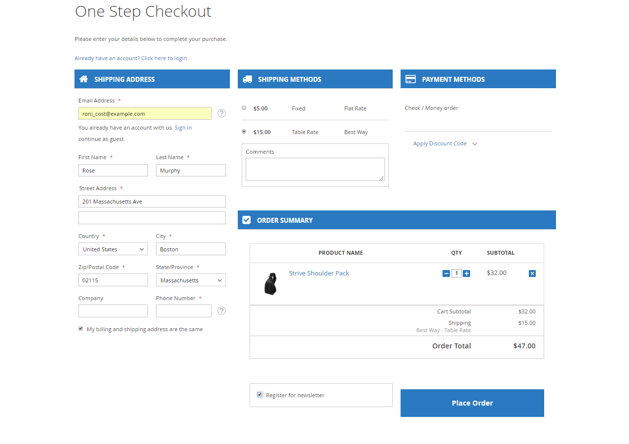This screenshot has width=629, height=444.
Task: Select the $5.00 Fixed Flat Rate option
Action: point(244,107)
